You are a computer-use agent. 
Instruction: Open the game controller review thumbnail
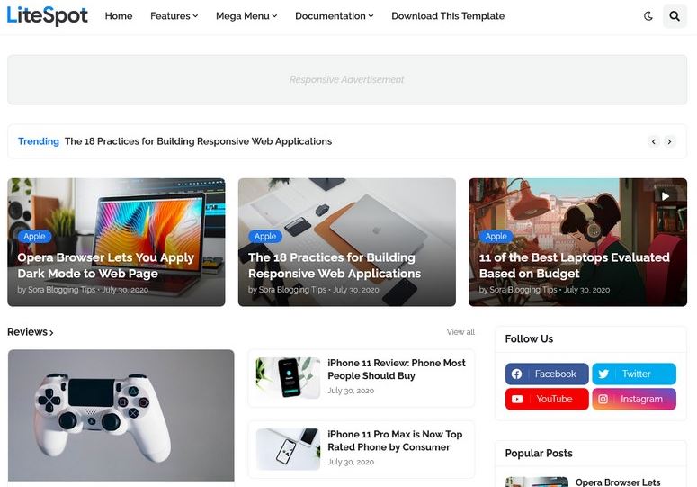121,415
